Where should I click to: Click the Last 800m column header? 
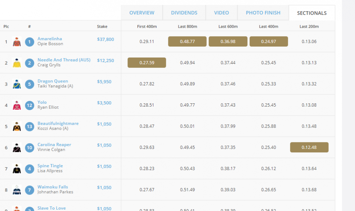coord(187,27)
